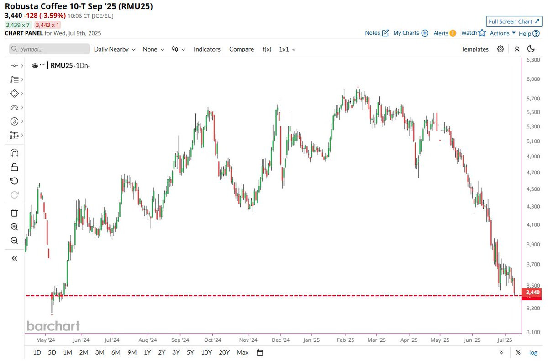Select the 3Y time range
The height and width of the screenshot is (361, 548).
[x=176, y=352]
